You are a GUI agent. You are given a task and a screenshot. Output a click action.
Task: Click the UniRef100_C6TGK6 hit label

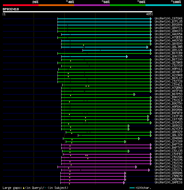[x=168, y=18]
